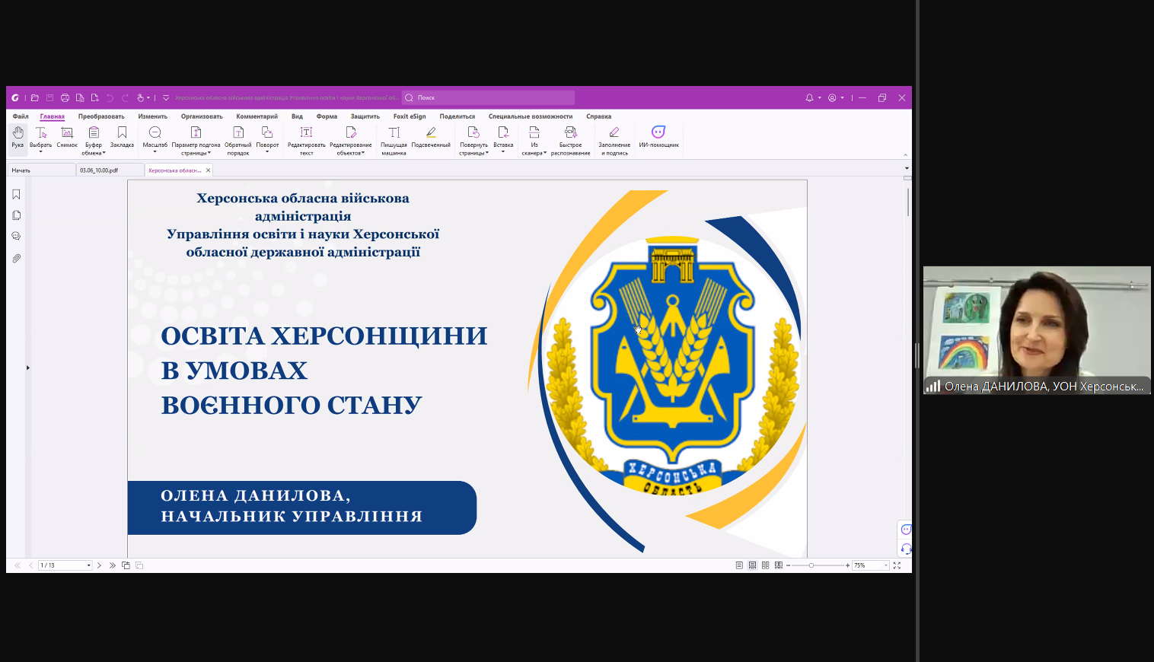Jump to the last page arrow
Screen dimensions: 1154x662
tap(113, 565)
